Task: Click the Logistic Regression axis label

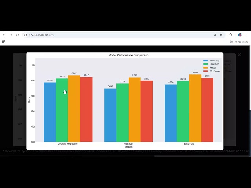Action: coord(68,144)
